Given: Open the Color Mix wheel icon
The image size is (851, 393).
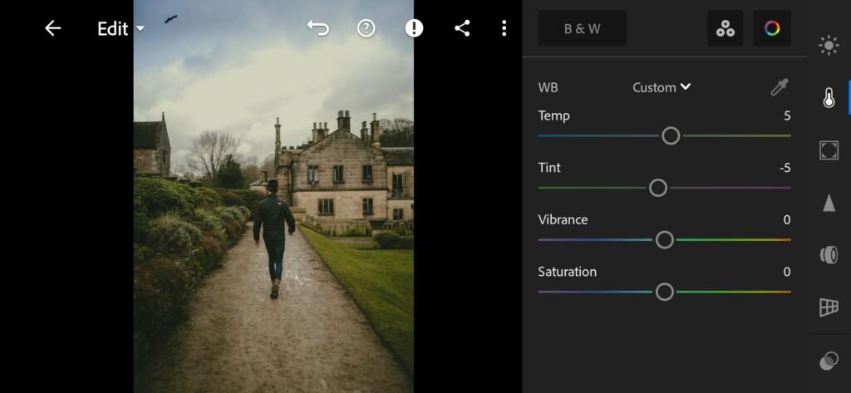Looking at the screenshot, I should coord(772,28).
